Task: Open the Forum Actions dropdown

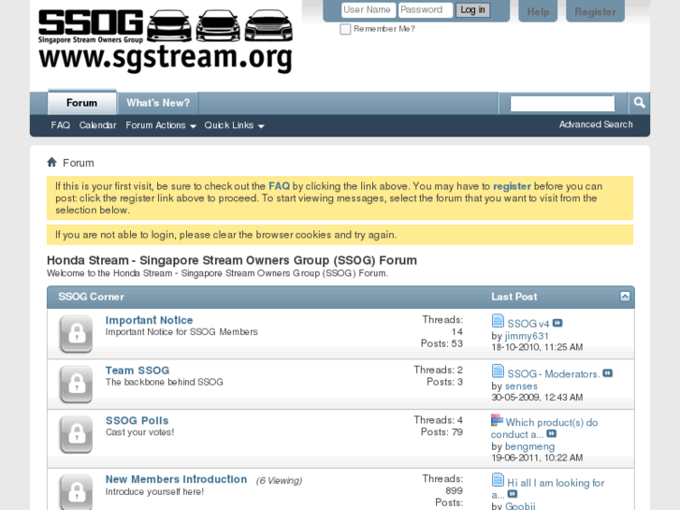Action: click(161, 125)
